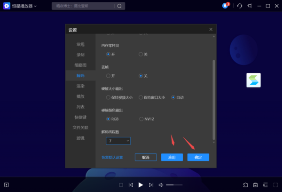Choose 保持视频大小 output size option
The height and width of the screenshot is (192, 282).
pos(109,97)
